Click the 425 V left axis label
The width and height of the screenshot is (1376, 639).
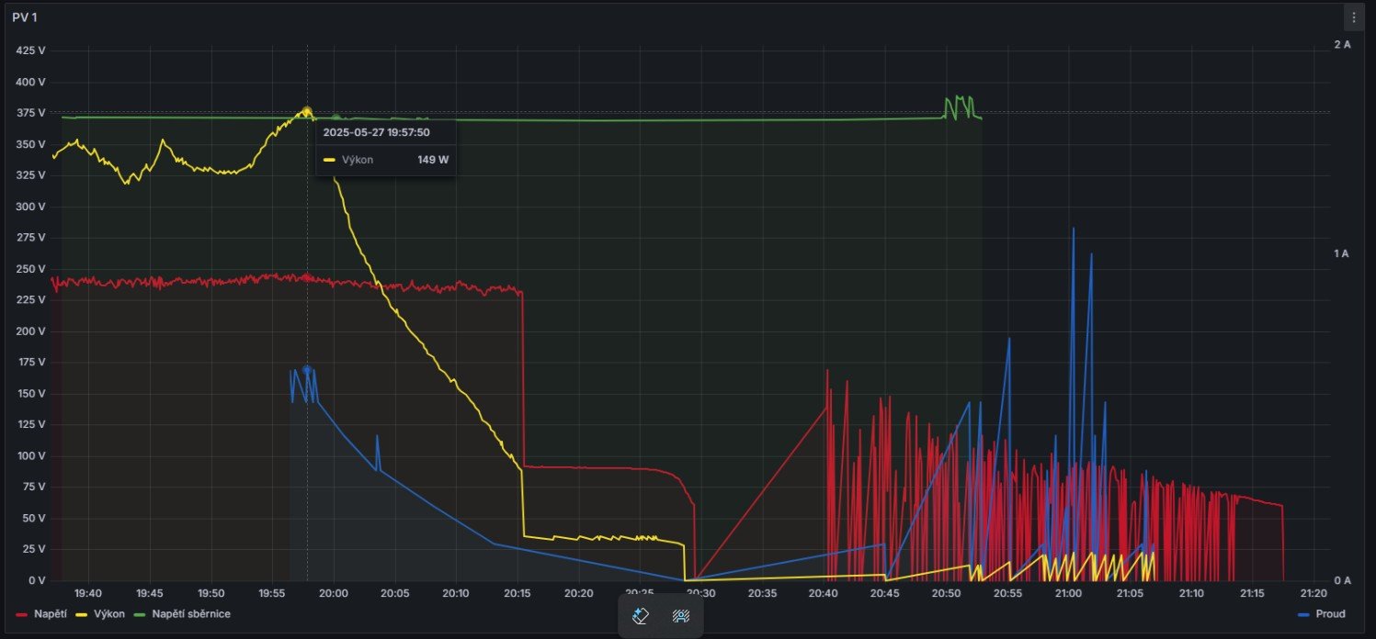31,50
